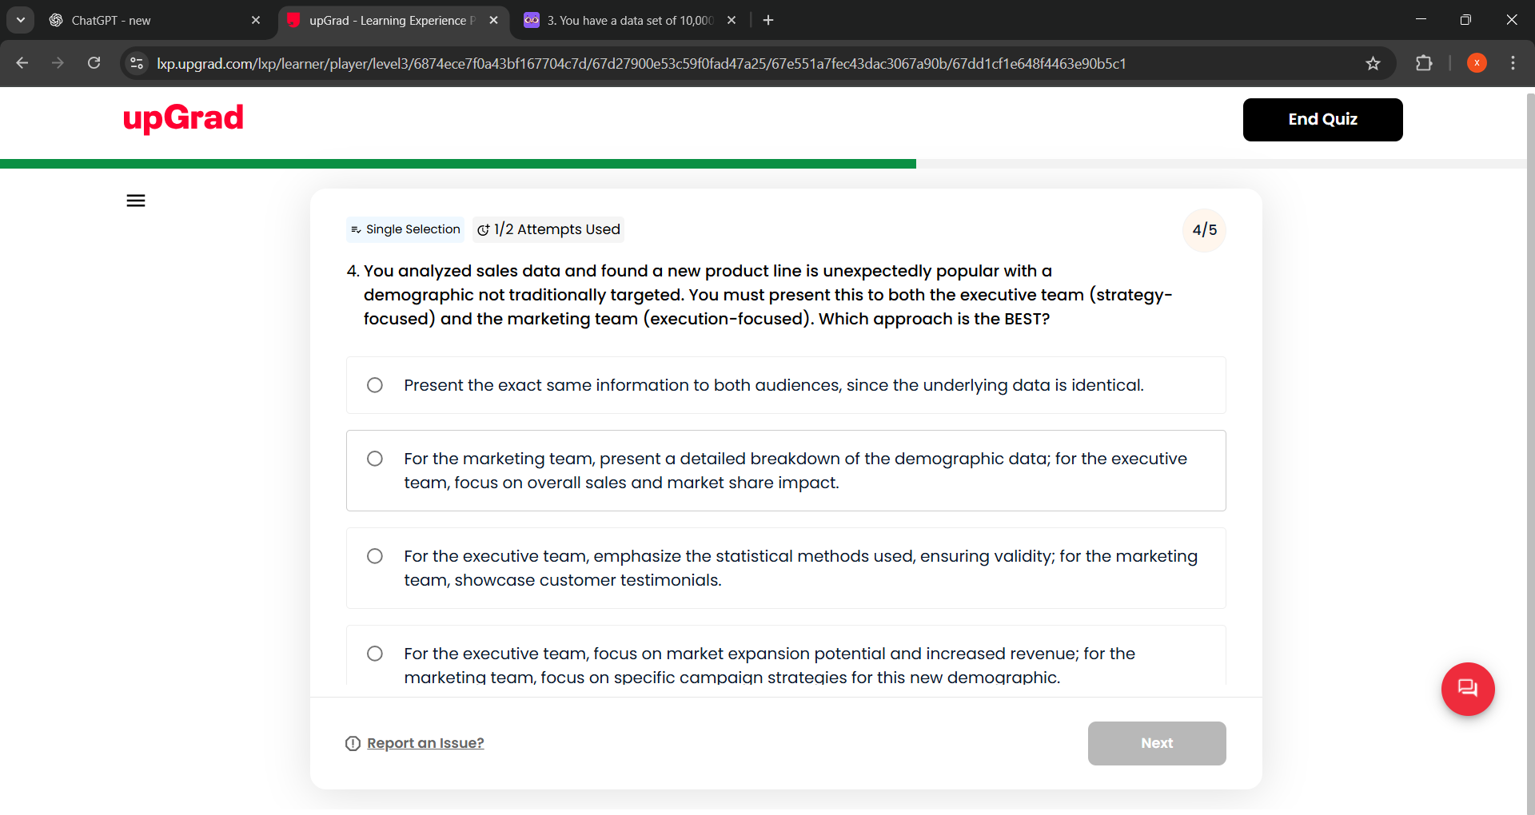Screen dimensions: 1535x815
Task: Select the statistical methods answer option
Action: pos(375,556)
